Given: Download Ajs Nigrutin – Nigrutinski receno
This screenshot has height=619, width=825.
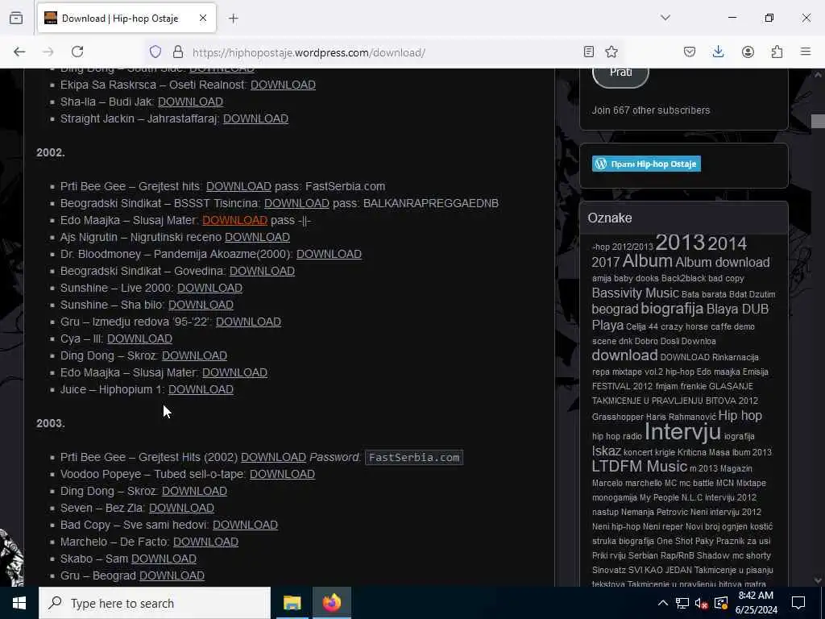Looking at the screenshot, I should pyautogui.click(x=257, y=237).
